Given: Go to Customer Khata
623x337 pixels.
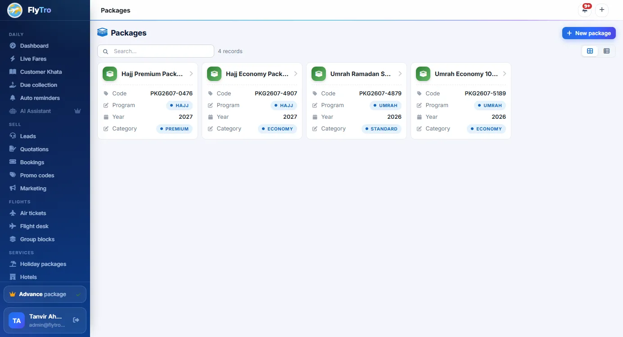Looking at the screenshot, I should pos(45,72).
